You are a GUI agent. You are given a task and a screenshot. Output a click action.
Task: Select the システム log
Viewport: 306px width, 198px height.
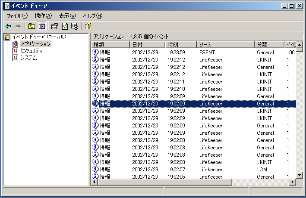(28, 58)
